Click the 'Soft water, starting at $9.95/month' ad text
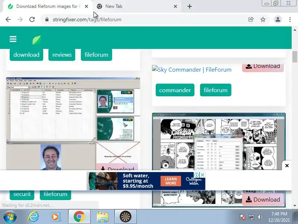 (x=137, y=181)
